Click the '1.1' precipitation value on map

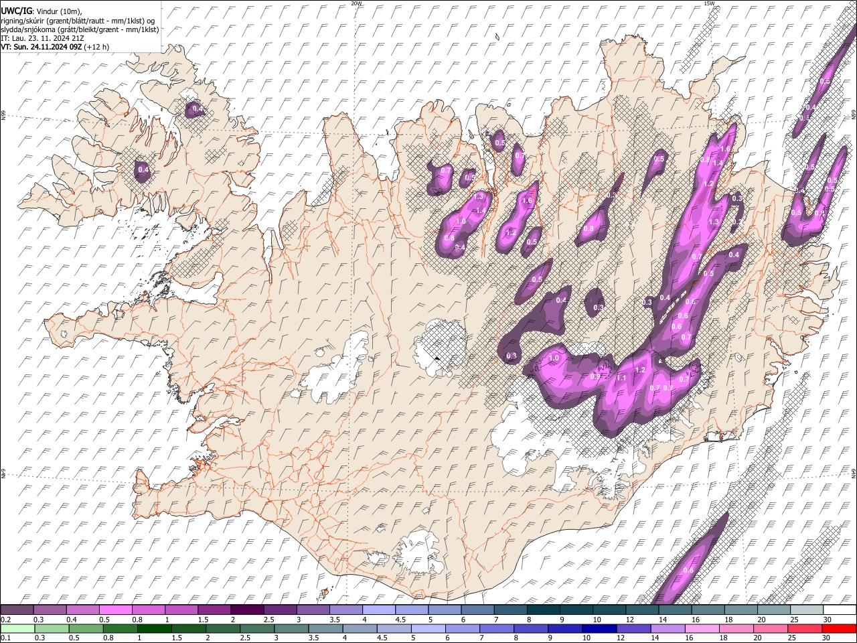pos(621,378)
